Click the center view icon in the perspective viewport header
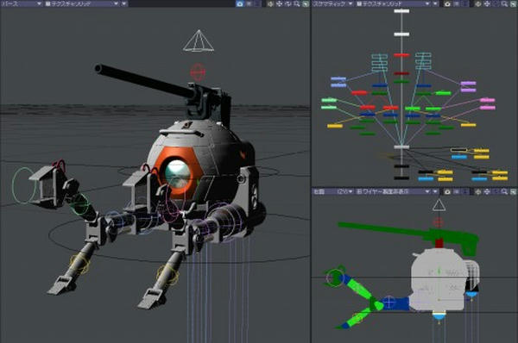Viewport: 518px width, 343px height. 270,3
